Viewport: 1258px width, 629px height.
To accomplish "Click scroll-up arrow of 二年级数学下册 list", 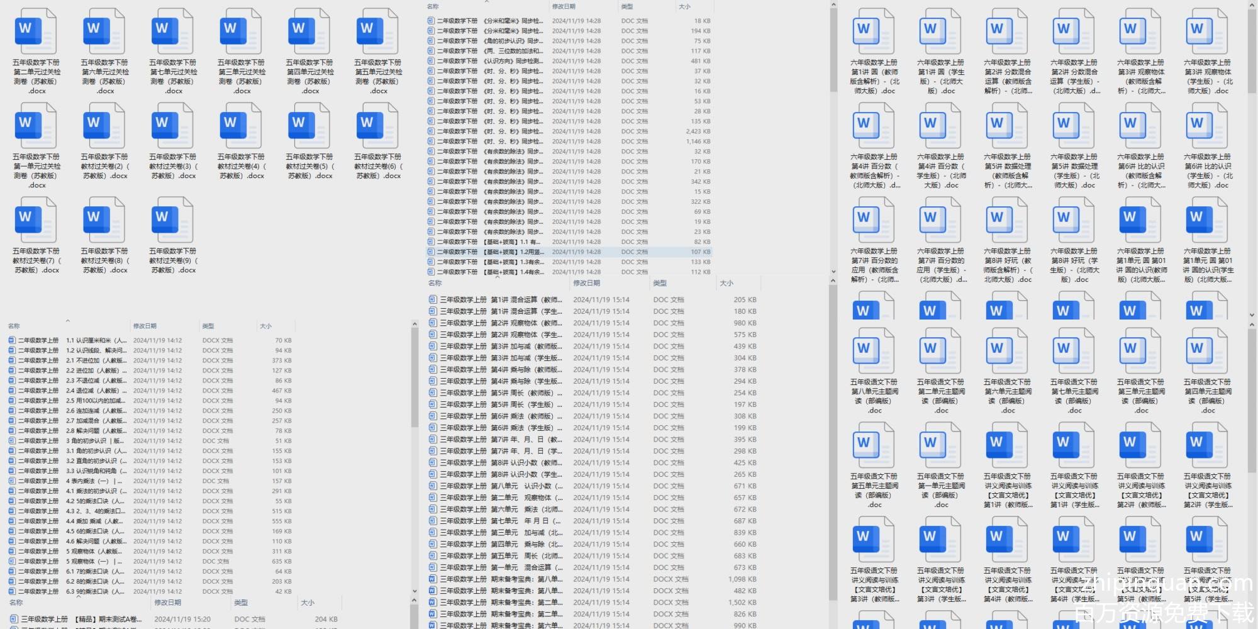I will (x=833, y=5).
